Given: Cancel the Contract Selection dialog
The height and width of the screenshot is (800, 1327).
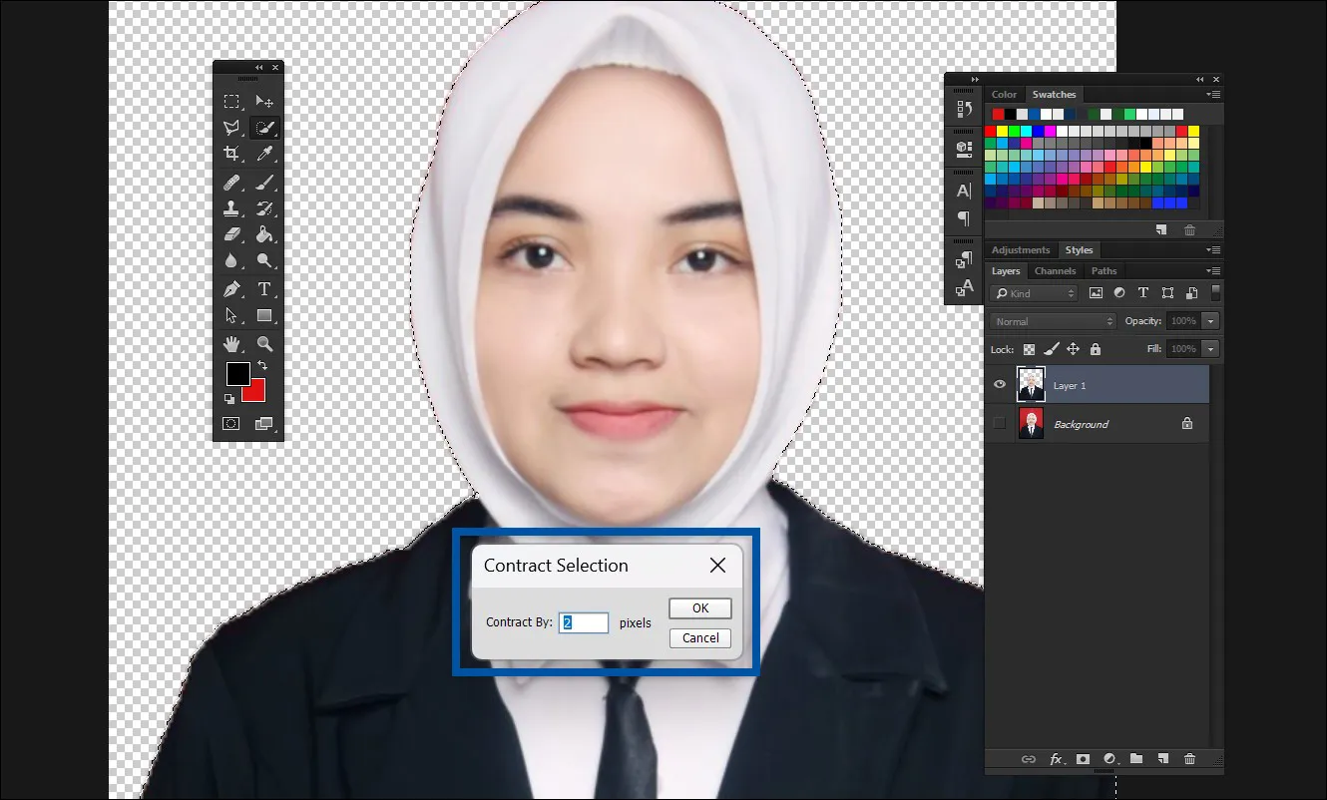Looking at the screenshot, I should click(x=699, y=637).
